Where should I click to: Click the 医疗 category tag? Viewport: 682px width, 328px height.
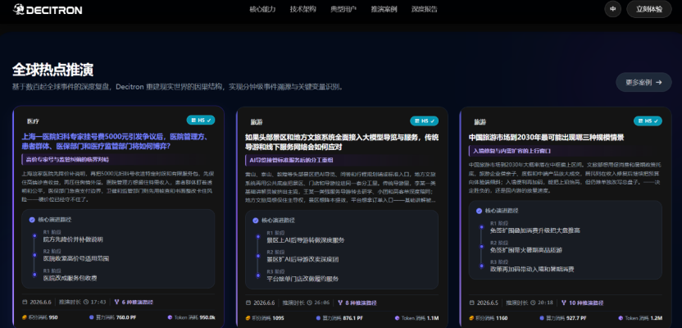pyautogui.click(x=33, y=121)
